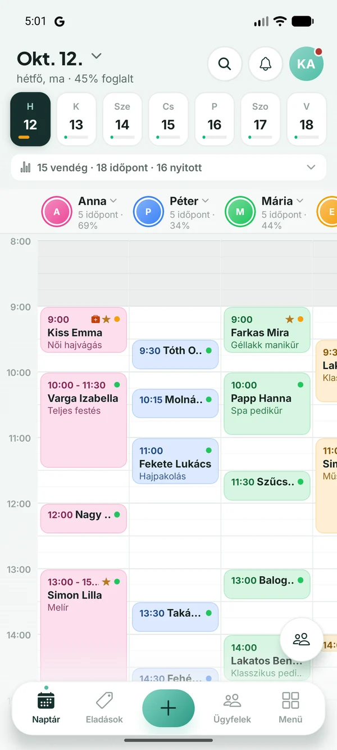This screenshot has height=750, width=337.
Task: Select day Cs 15
Action: pyautogui.click(x=168, y=119)
